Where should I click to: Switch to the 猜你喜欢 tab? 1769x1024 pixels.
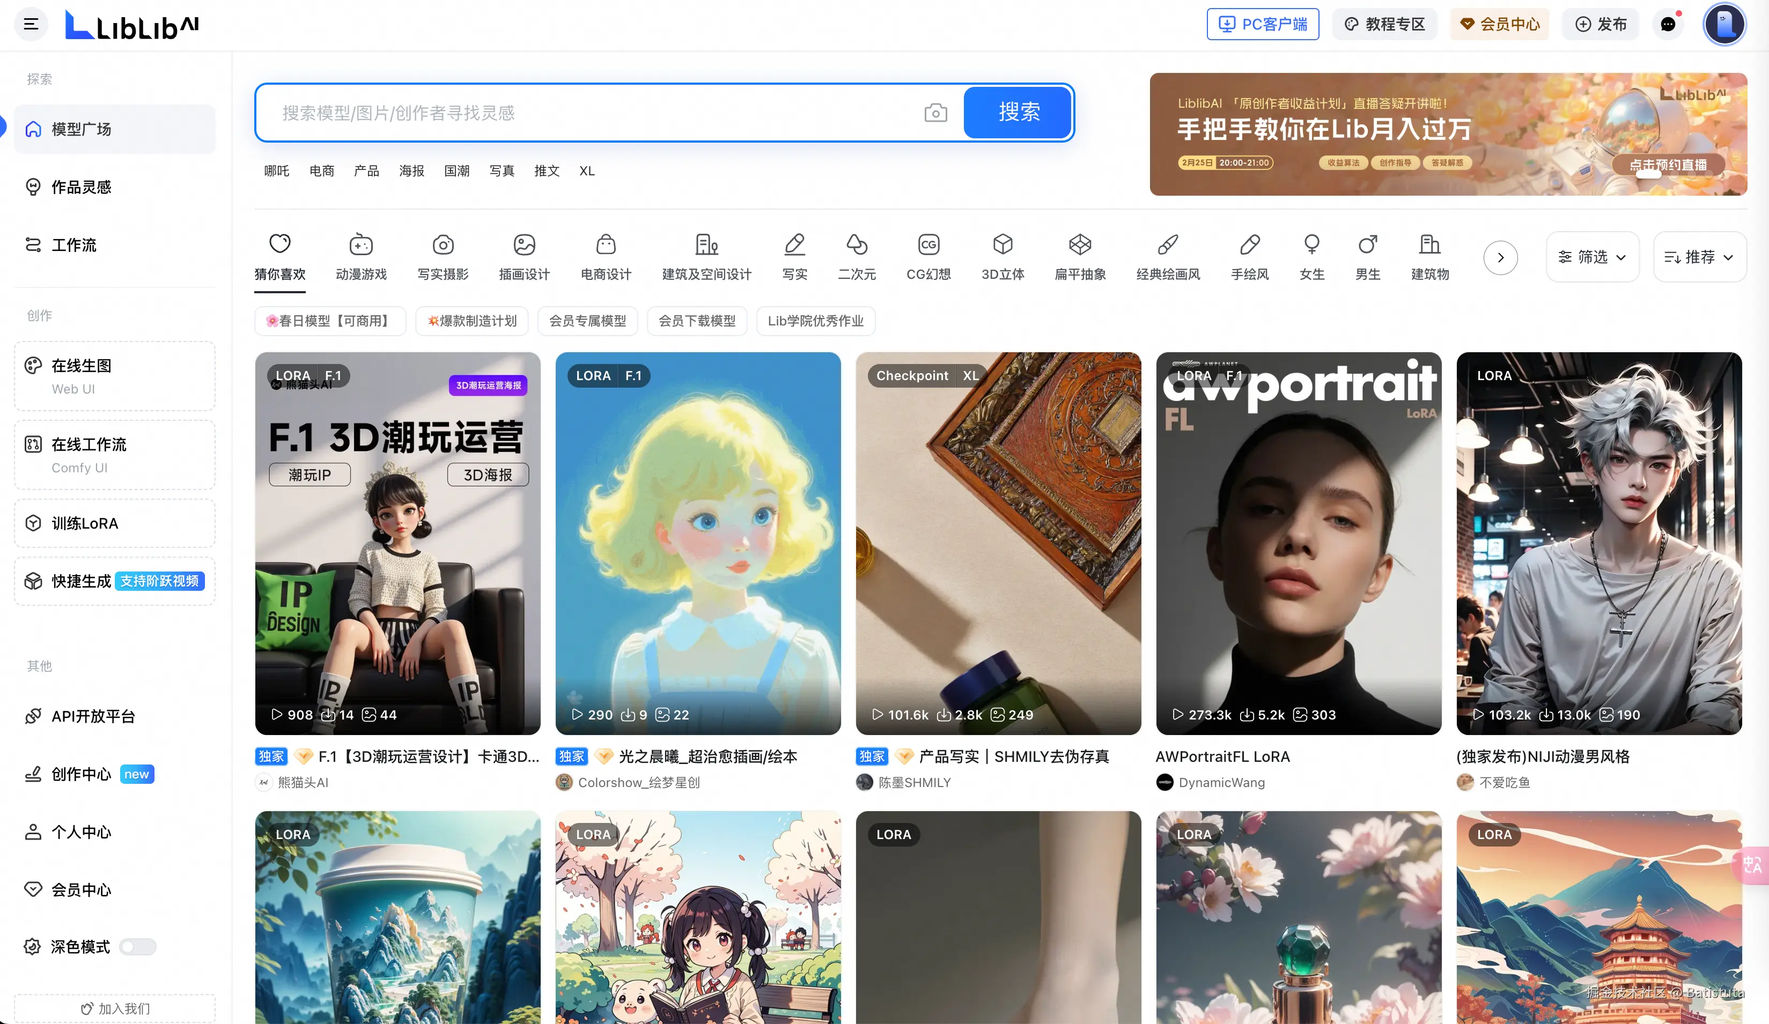(279, 256)
